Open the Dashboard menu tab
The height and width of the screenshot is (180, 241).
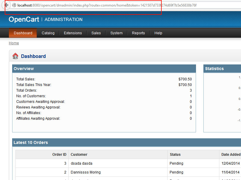23,33
